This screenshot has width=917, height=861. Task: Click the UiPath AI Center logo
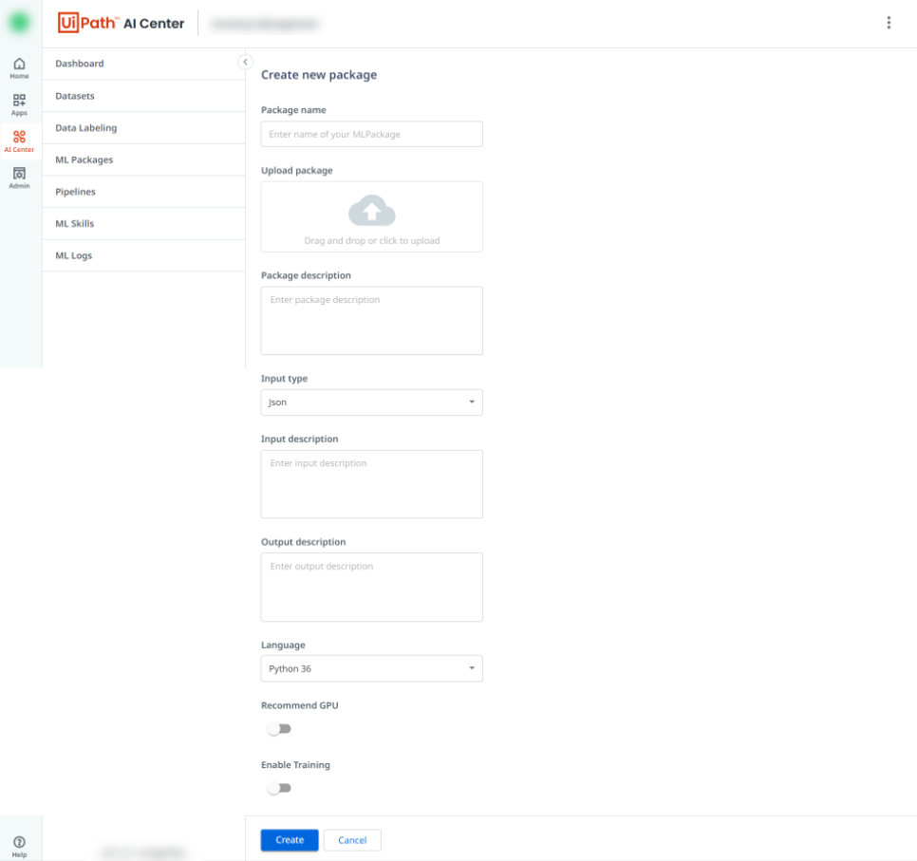pos(122,23)
